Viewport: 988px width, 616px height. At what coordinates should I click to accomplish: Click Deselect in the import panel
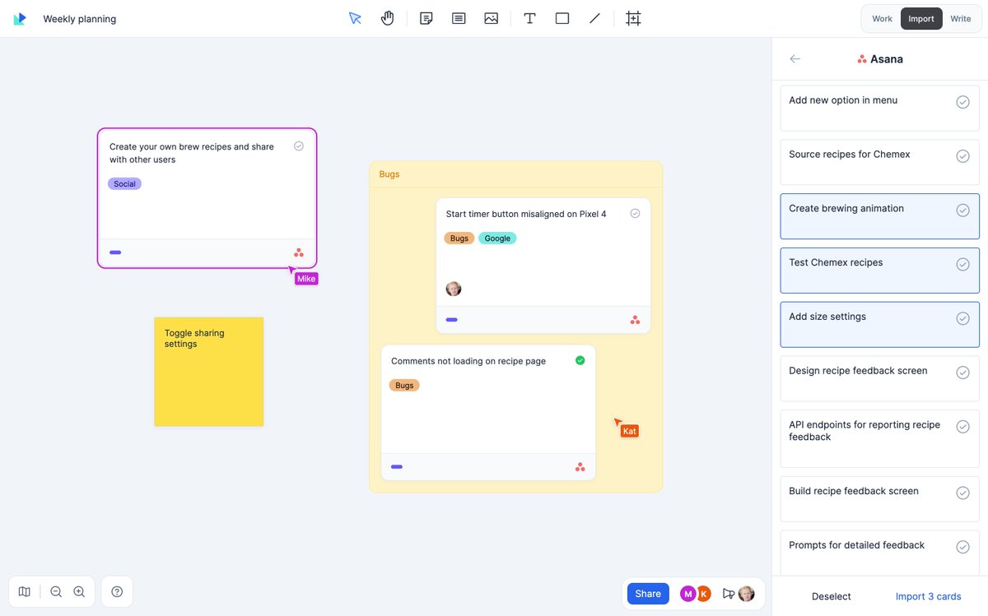click(832, 596)
